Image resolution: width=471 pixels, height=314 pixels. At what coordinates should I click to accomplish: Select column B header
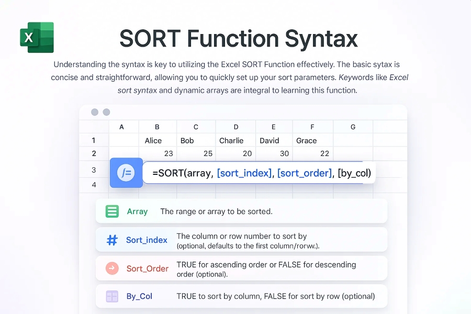tap(157, 127)
